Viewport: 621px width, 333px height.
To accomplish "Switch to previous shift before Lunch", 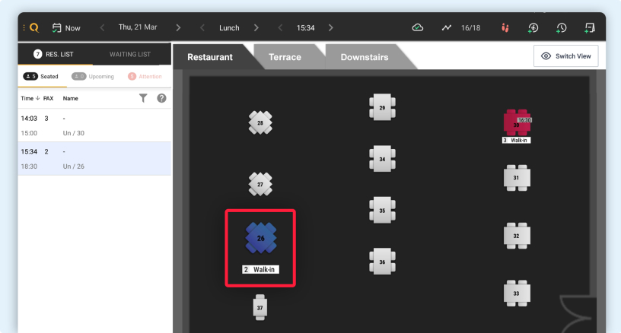I will pyautogui.click(x=202, y=27).
